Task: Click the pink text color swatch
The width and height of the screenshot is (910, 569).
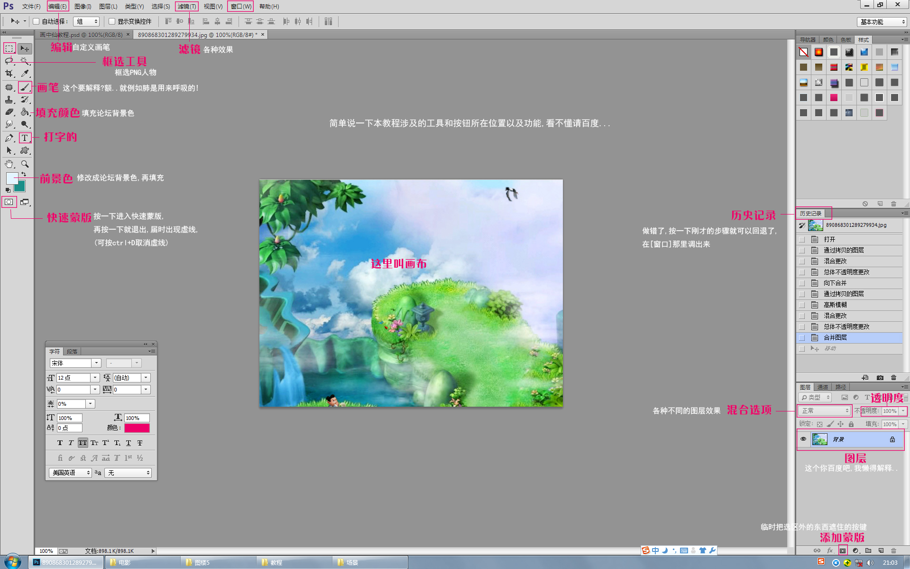Action: point(137,428)
